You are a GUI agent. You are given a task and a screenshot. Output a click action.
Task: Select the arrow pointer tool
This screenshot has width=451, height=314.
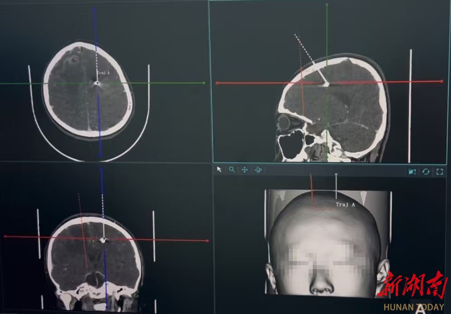click(x=219, y=170)
